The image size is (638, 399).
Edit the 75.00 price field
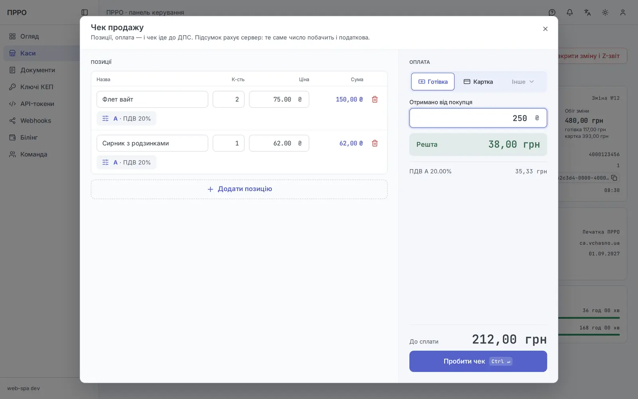279,99
